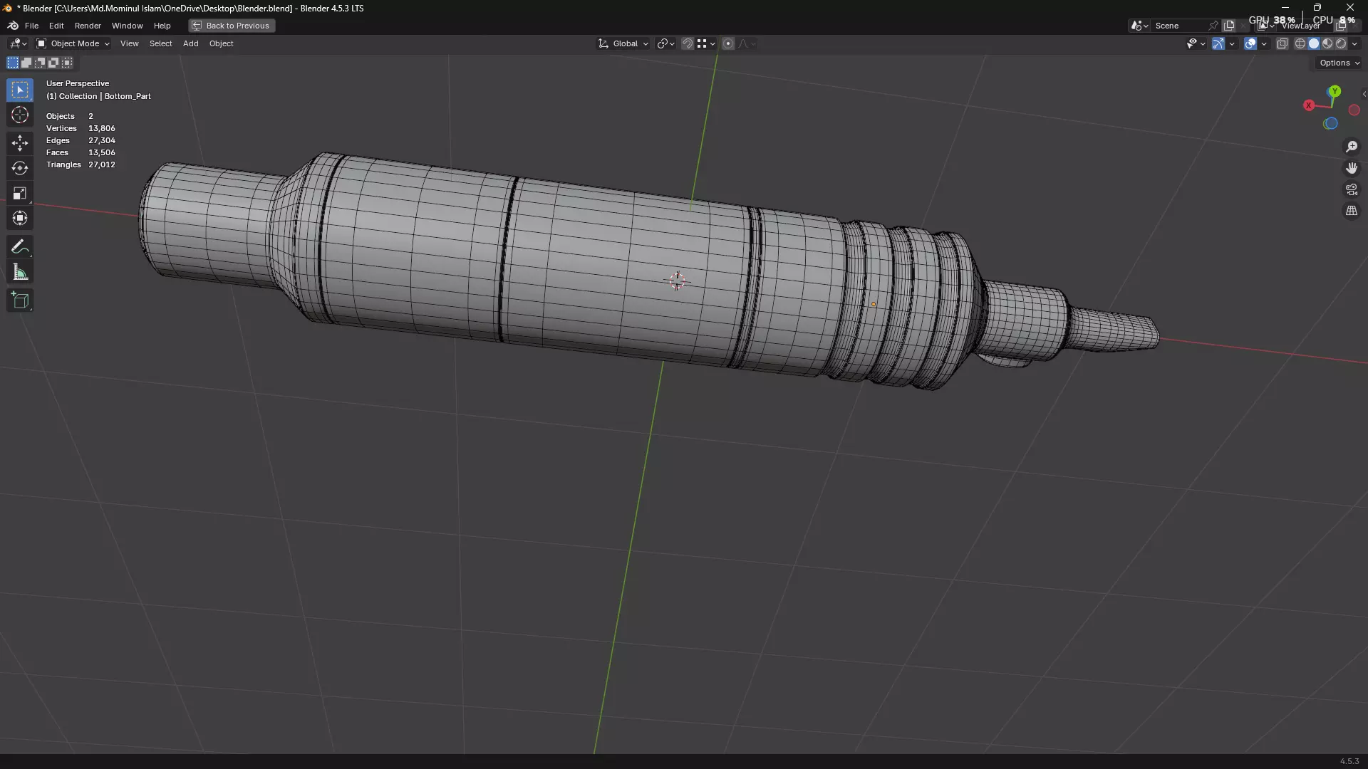The width and height of the screenshot is (1368, 769).
Task: Toggle viewport gizmos display
Action: click(1218, 43)
